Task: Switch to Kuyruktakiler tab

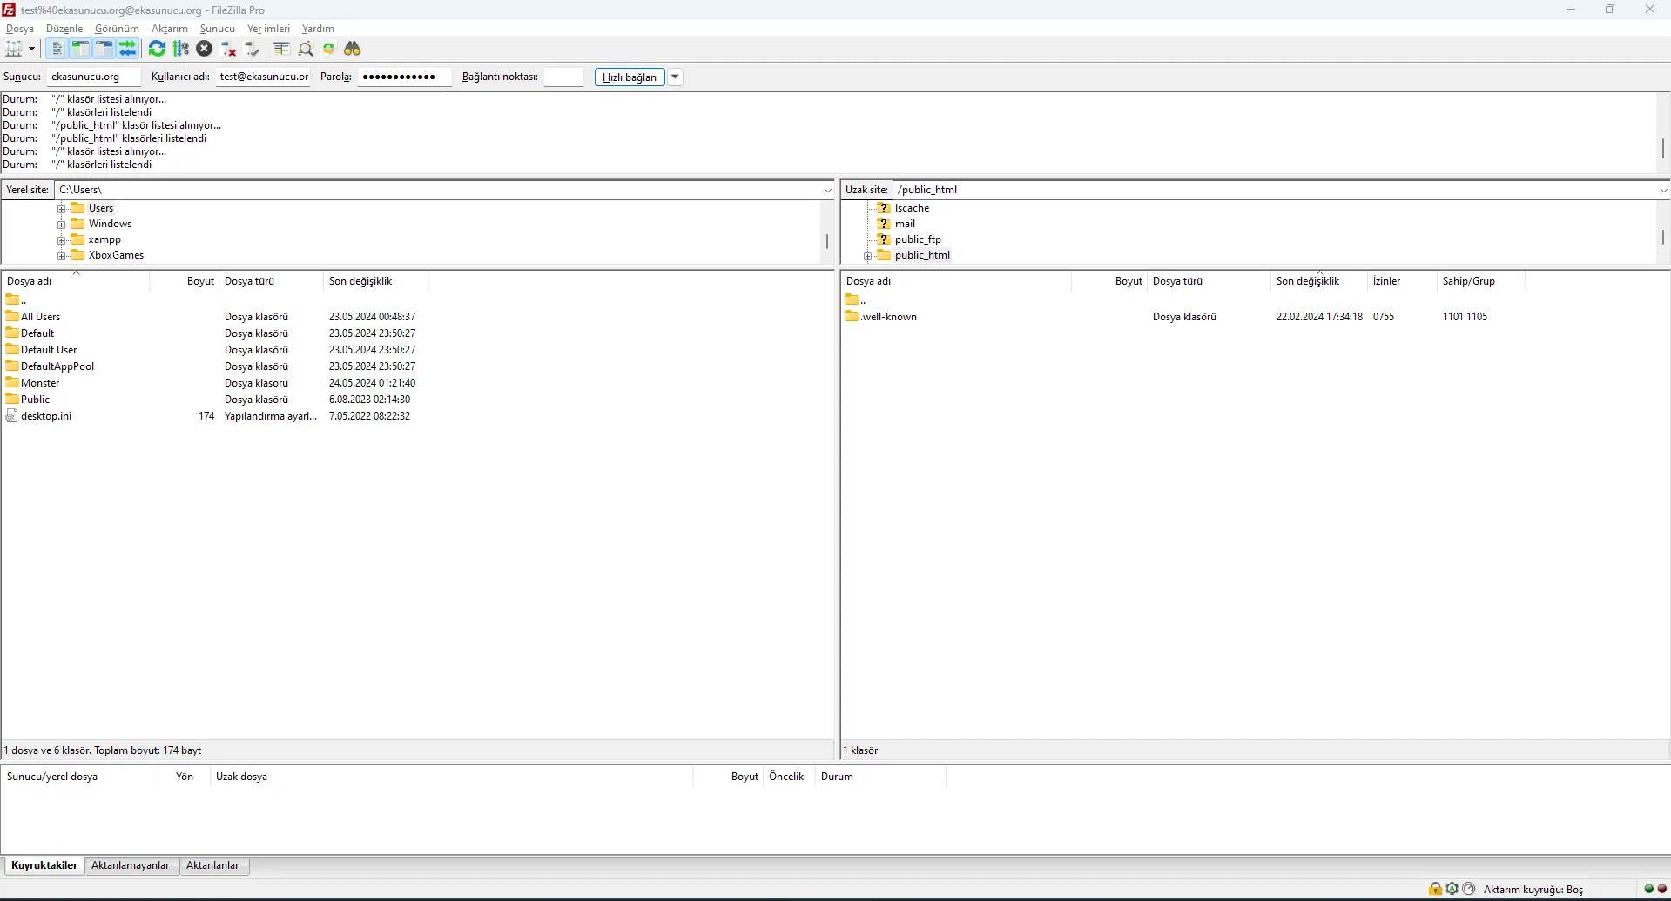Action: tap(44, 865)
